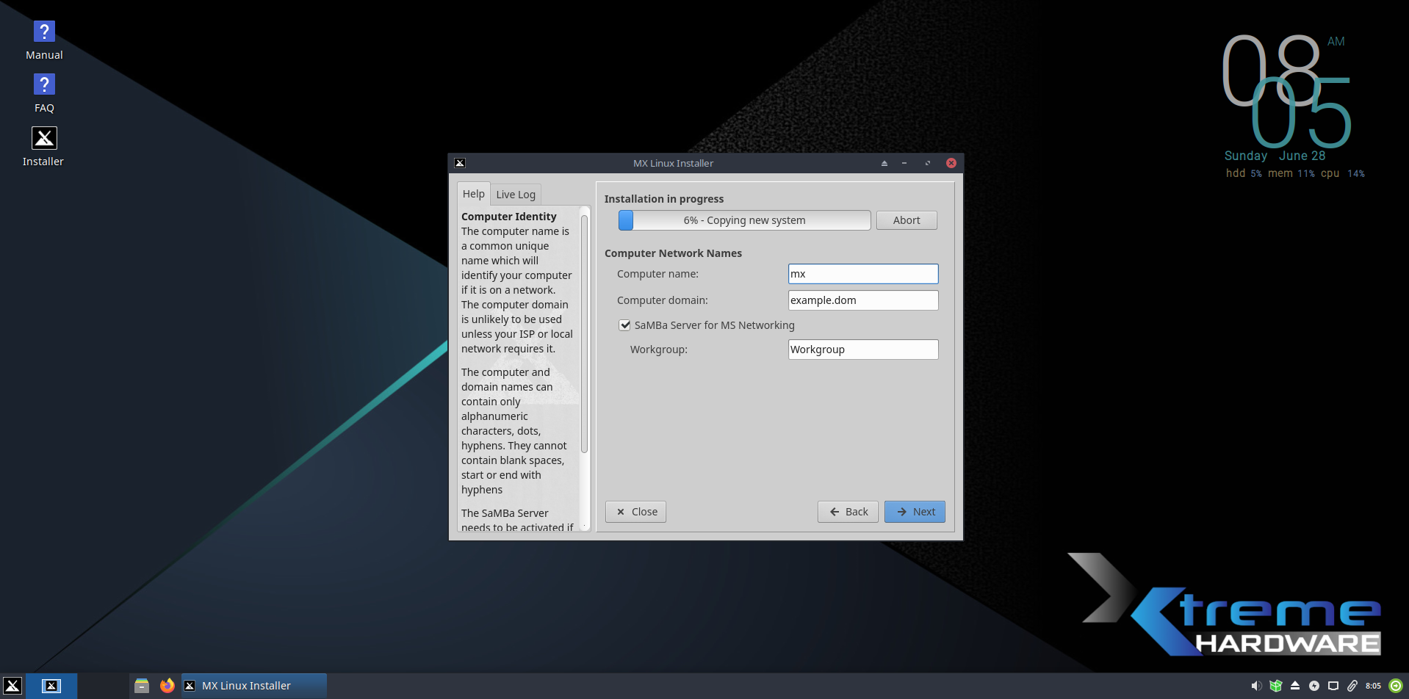Click the power manager tray icon
This screenshot has height=699, width=1409.
coord(1314,686)
